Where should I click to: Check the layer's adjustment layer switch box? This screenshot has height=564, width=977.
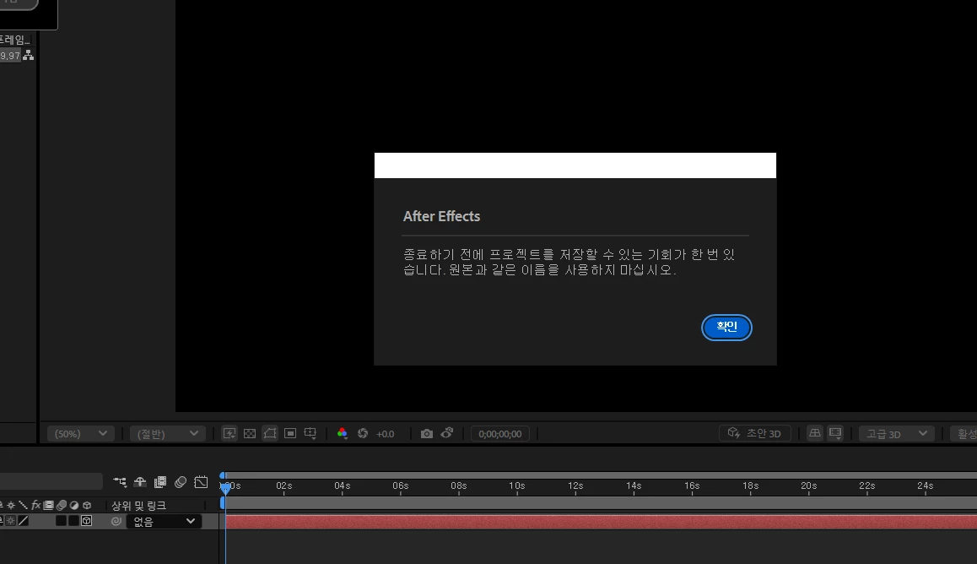pyautogui.click(x=73, y=520)
